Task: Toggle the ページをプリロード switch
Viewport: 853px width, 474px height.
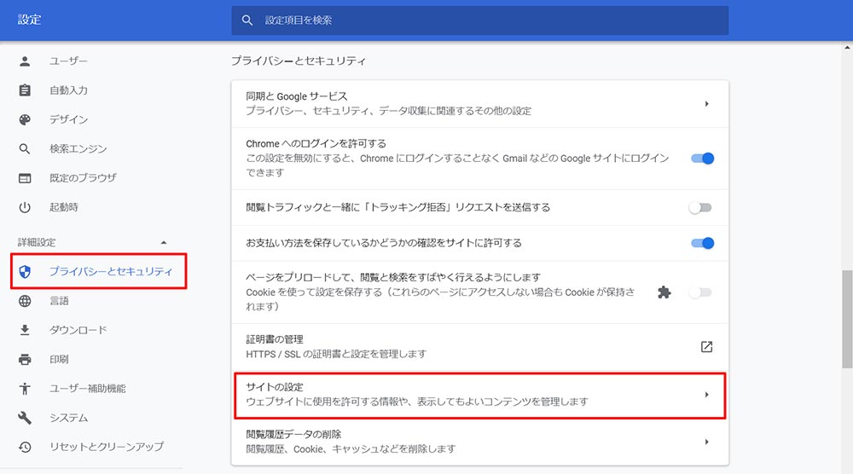Action: (x=700, y=292)
